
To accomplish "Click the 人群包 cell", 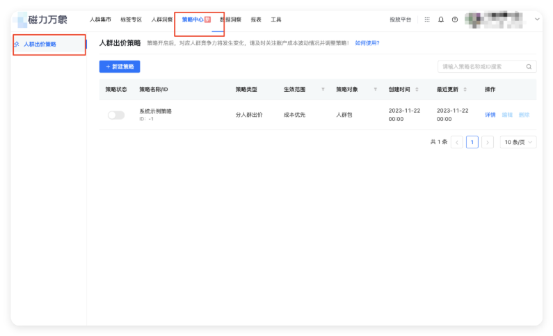I will click(344, 115).
